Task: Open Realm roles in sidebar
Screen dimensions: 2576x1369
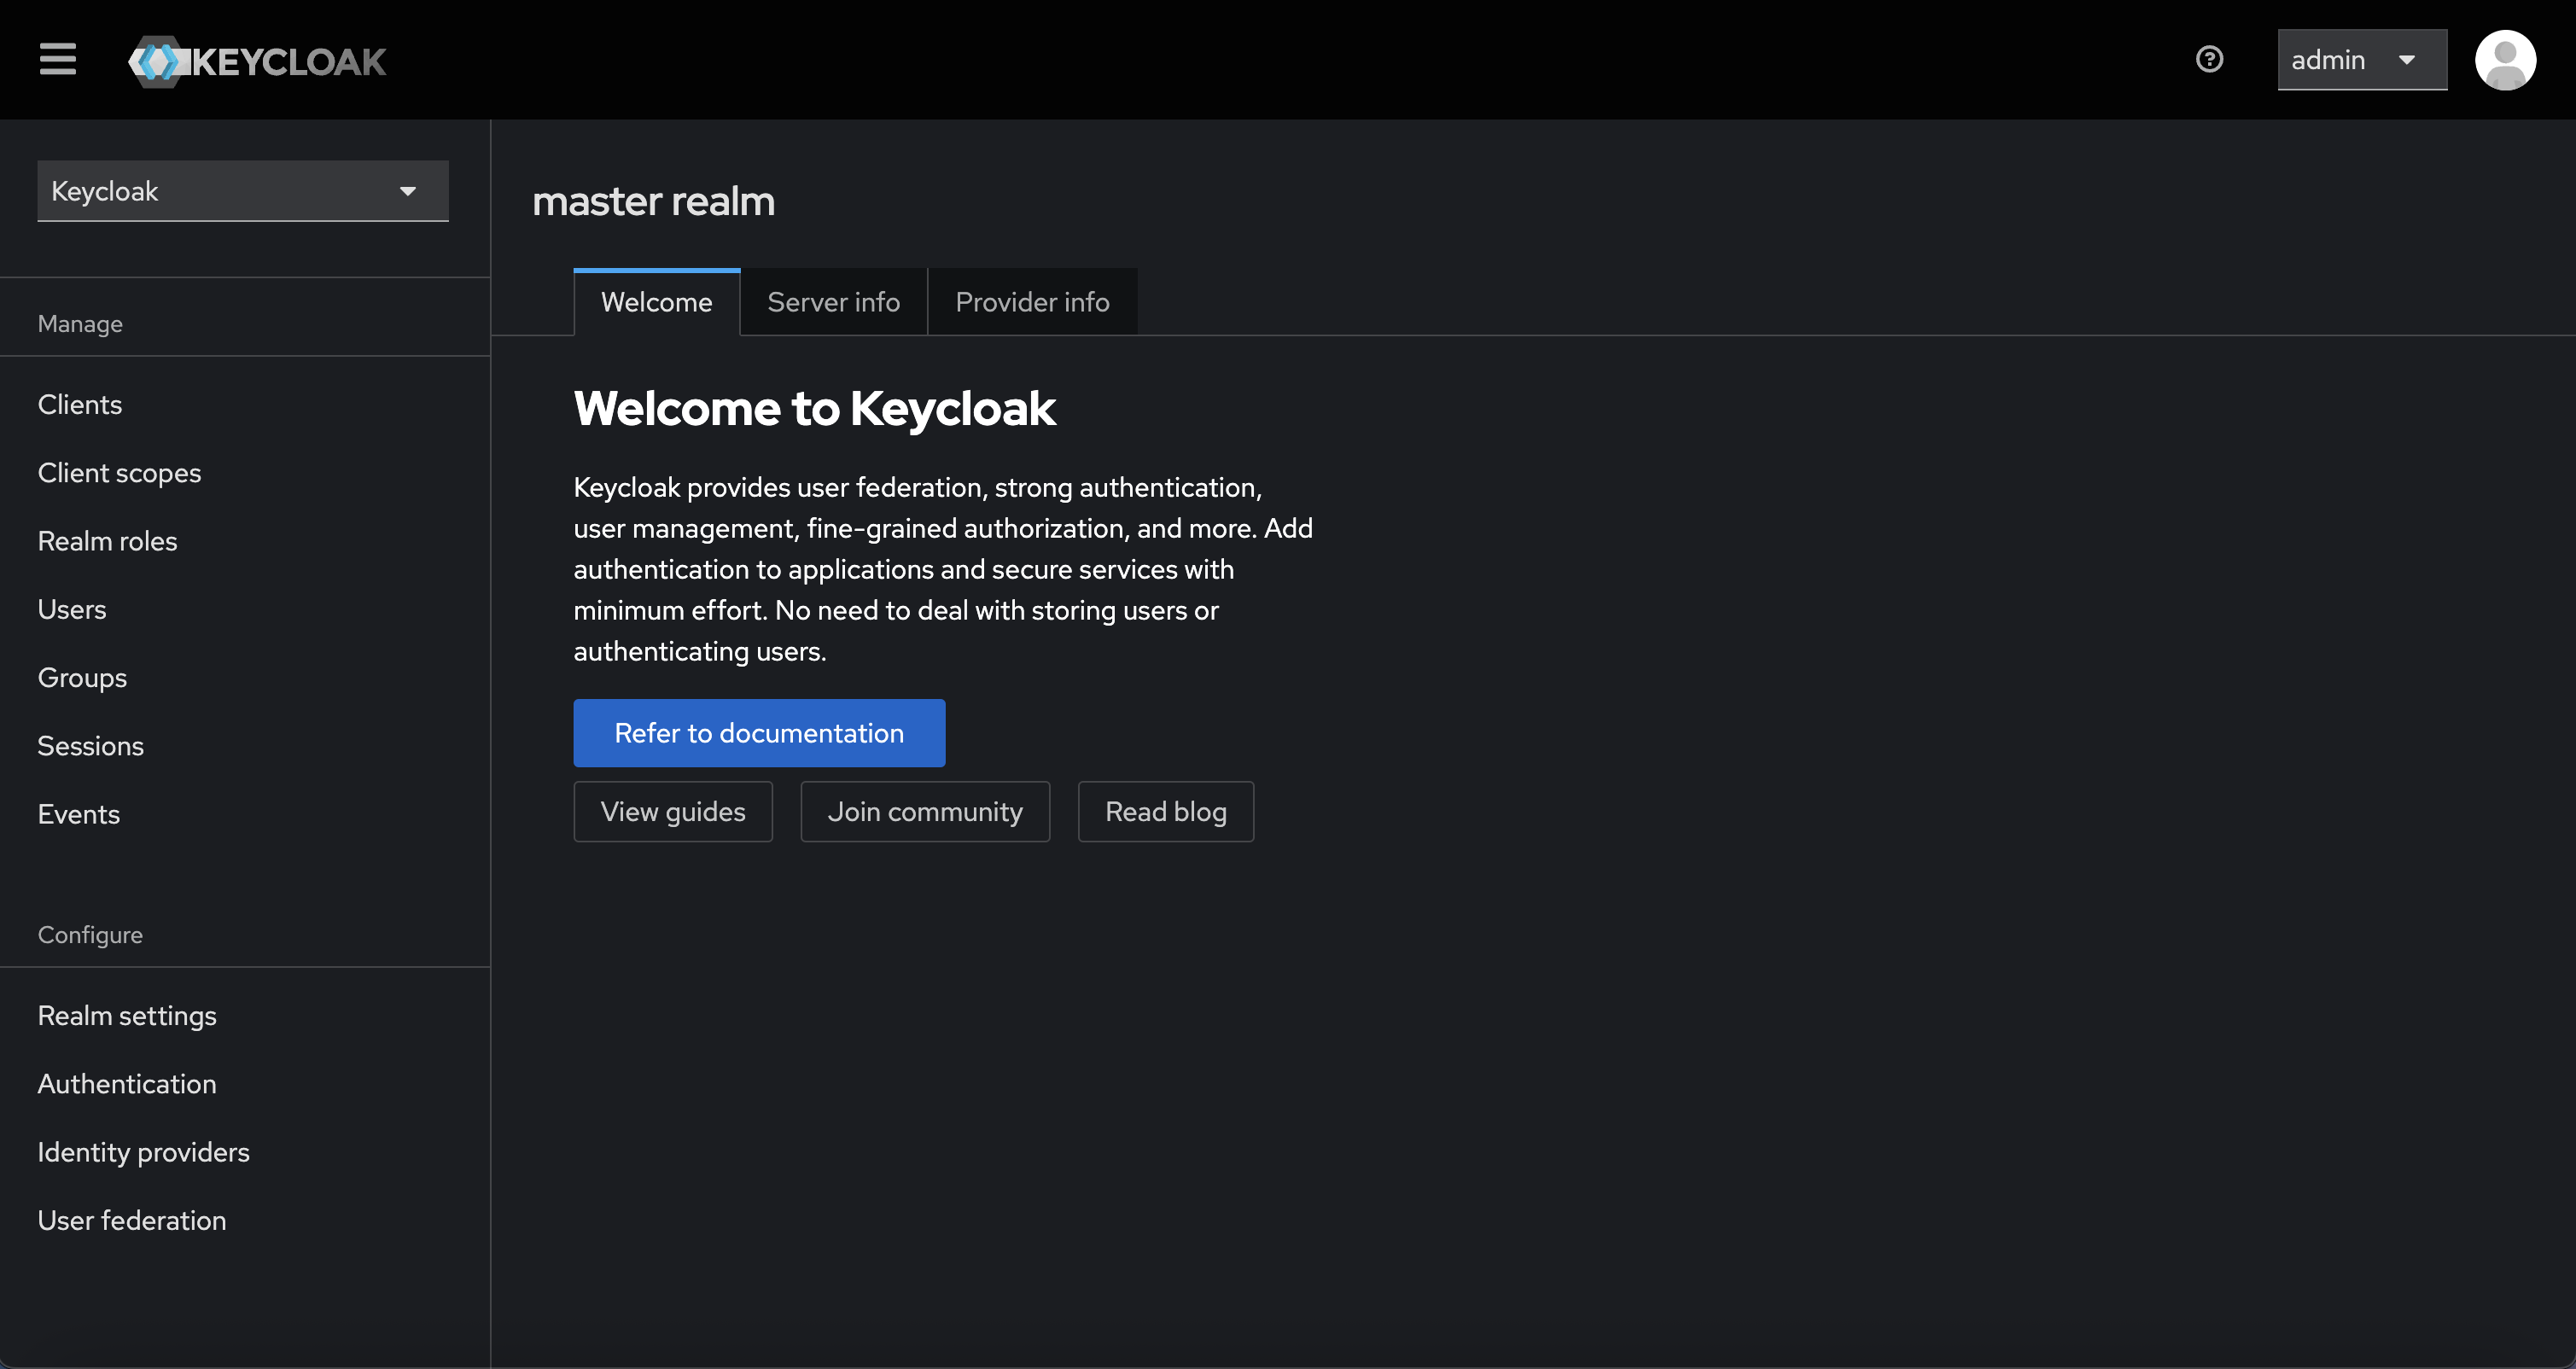Action: [x=107, y=541]
